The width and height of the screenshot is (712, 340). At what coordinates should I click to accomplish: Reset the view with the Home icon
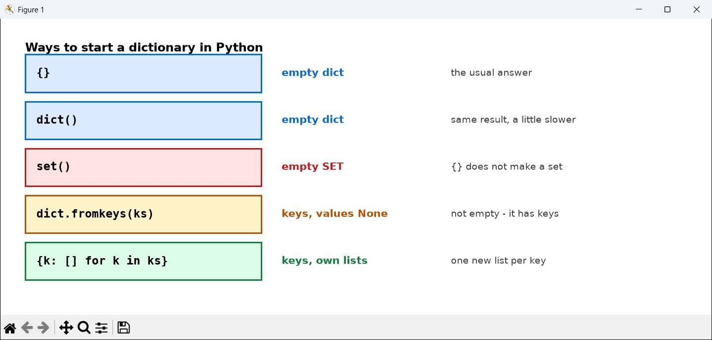(10, 328)
